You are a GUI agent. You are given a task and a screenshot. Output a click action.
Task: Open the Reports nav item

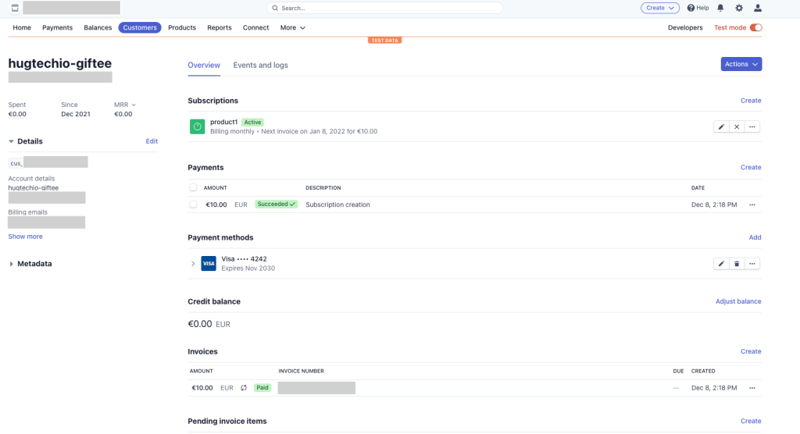220,27
